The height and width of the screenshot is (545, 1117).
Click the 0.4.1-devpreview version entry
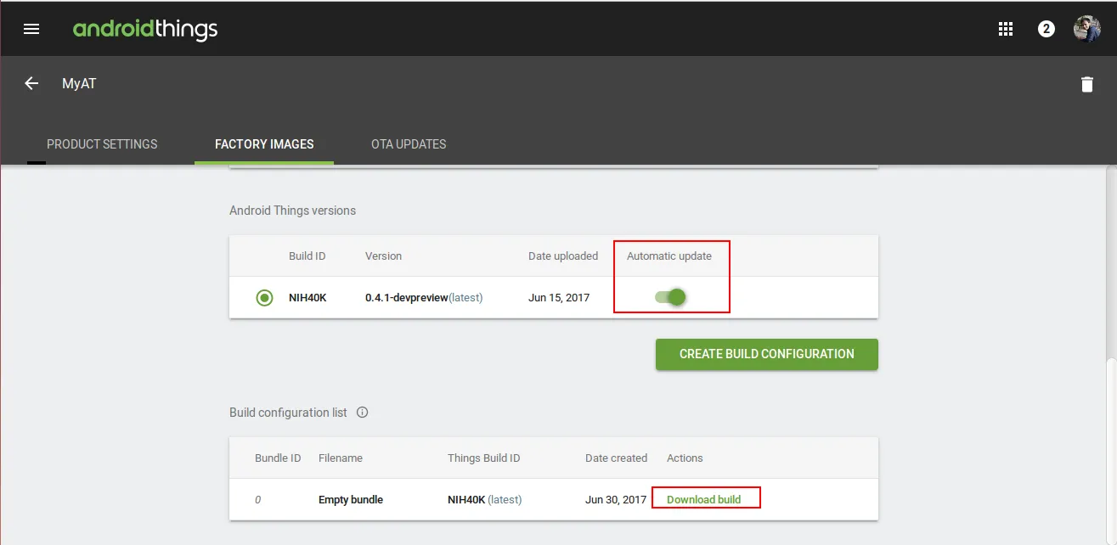point(406,298)
